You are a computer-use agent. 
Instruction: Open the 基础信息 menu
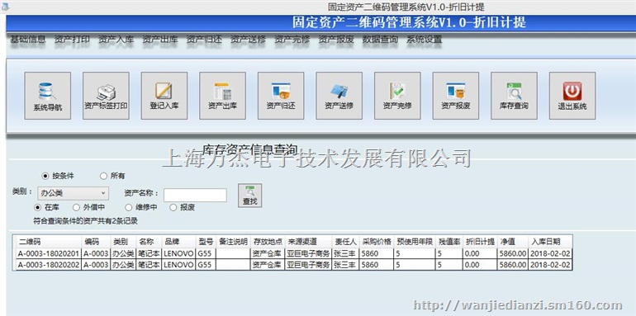(27, 40)
